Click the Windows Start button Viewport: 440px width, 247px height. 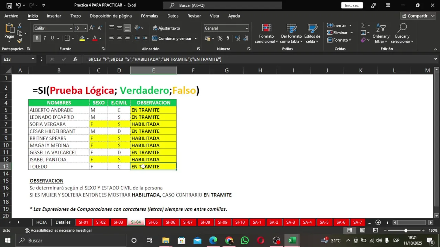tap(8, 240)
